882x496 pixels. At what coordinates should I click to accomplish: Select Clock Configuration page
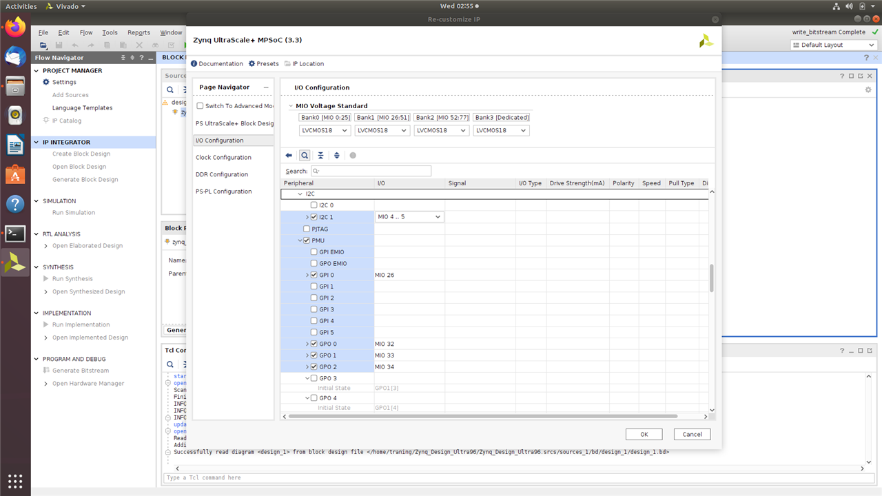point(223,158)
